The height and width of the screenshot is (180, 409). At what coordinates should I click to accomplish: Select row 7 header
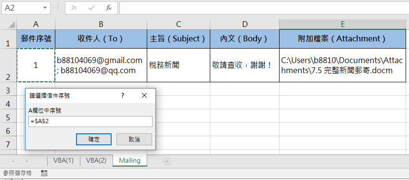point(8,143)
